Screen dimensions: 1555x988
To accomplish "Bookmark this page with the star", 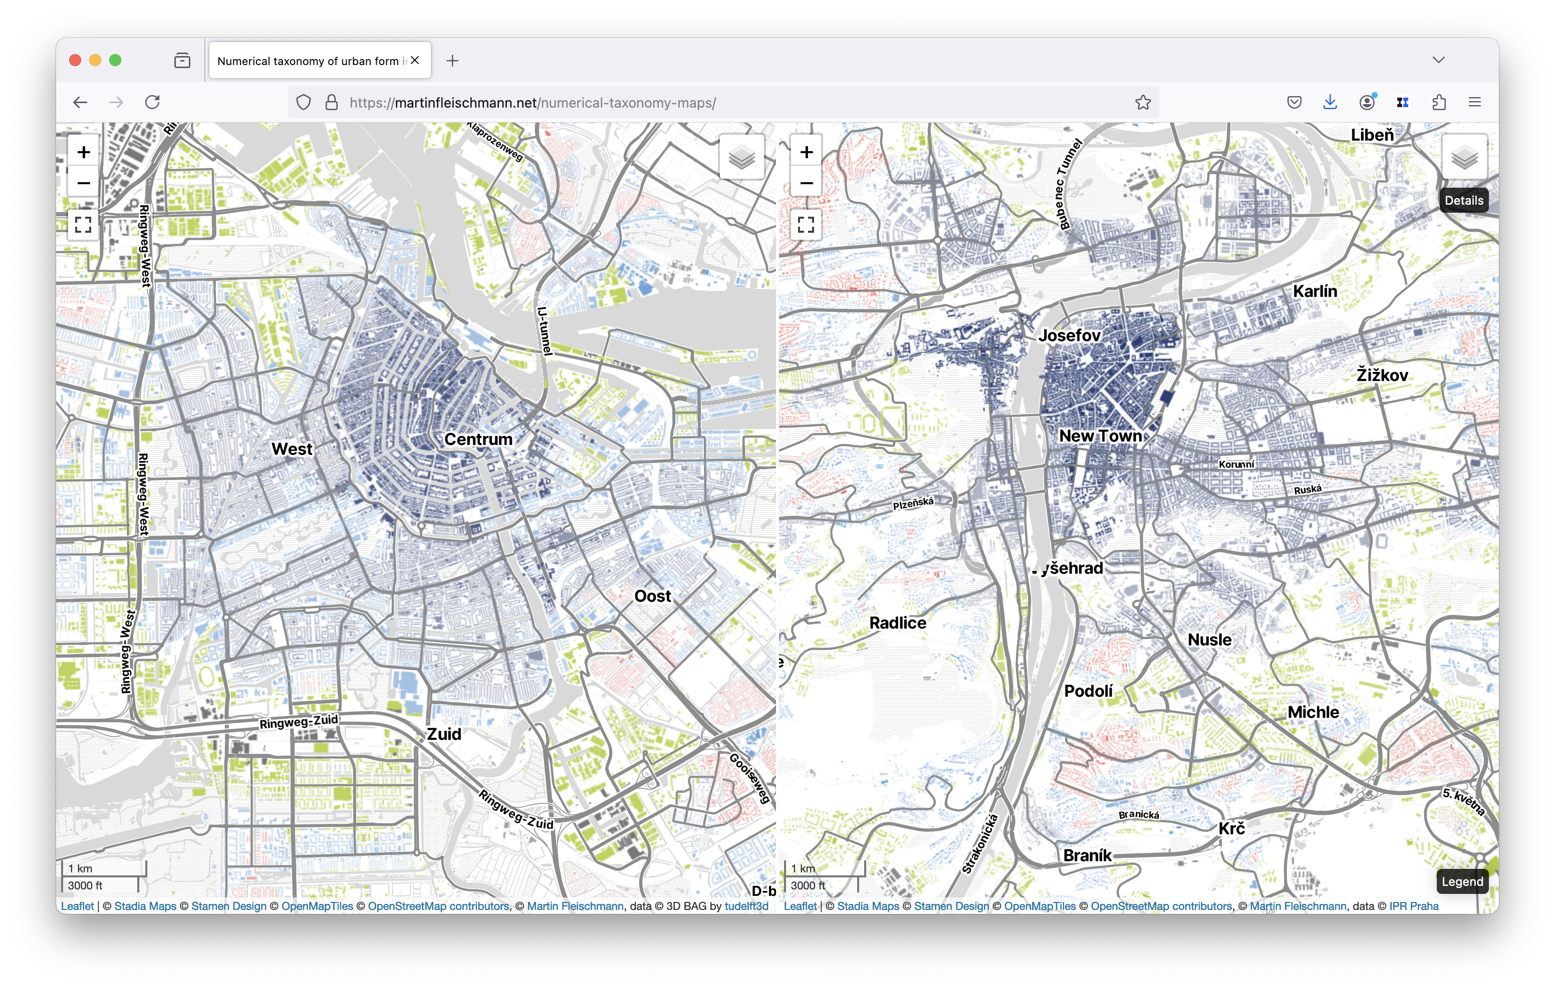I will (1142, 103).
